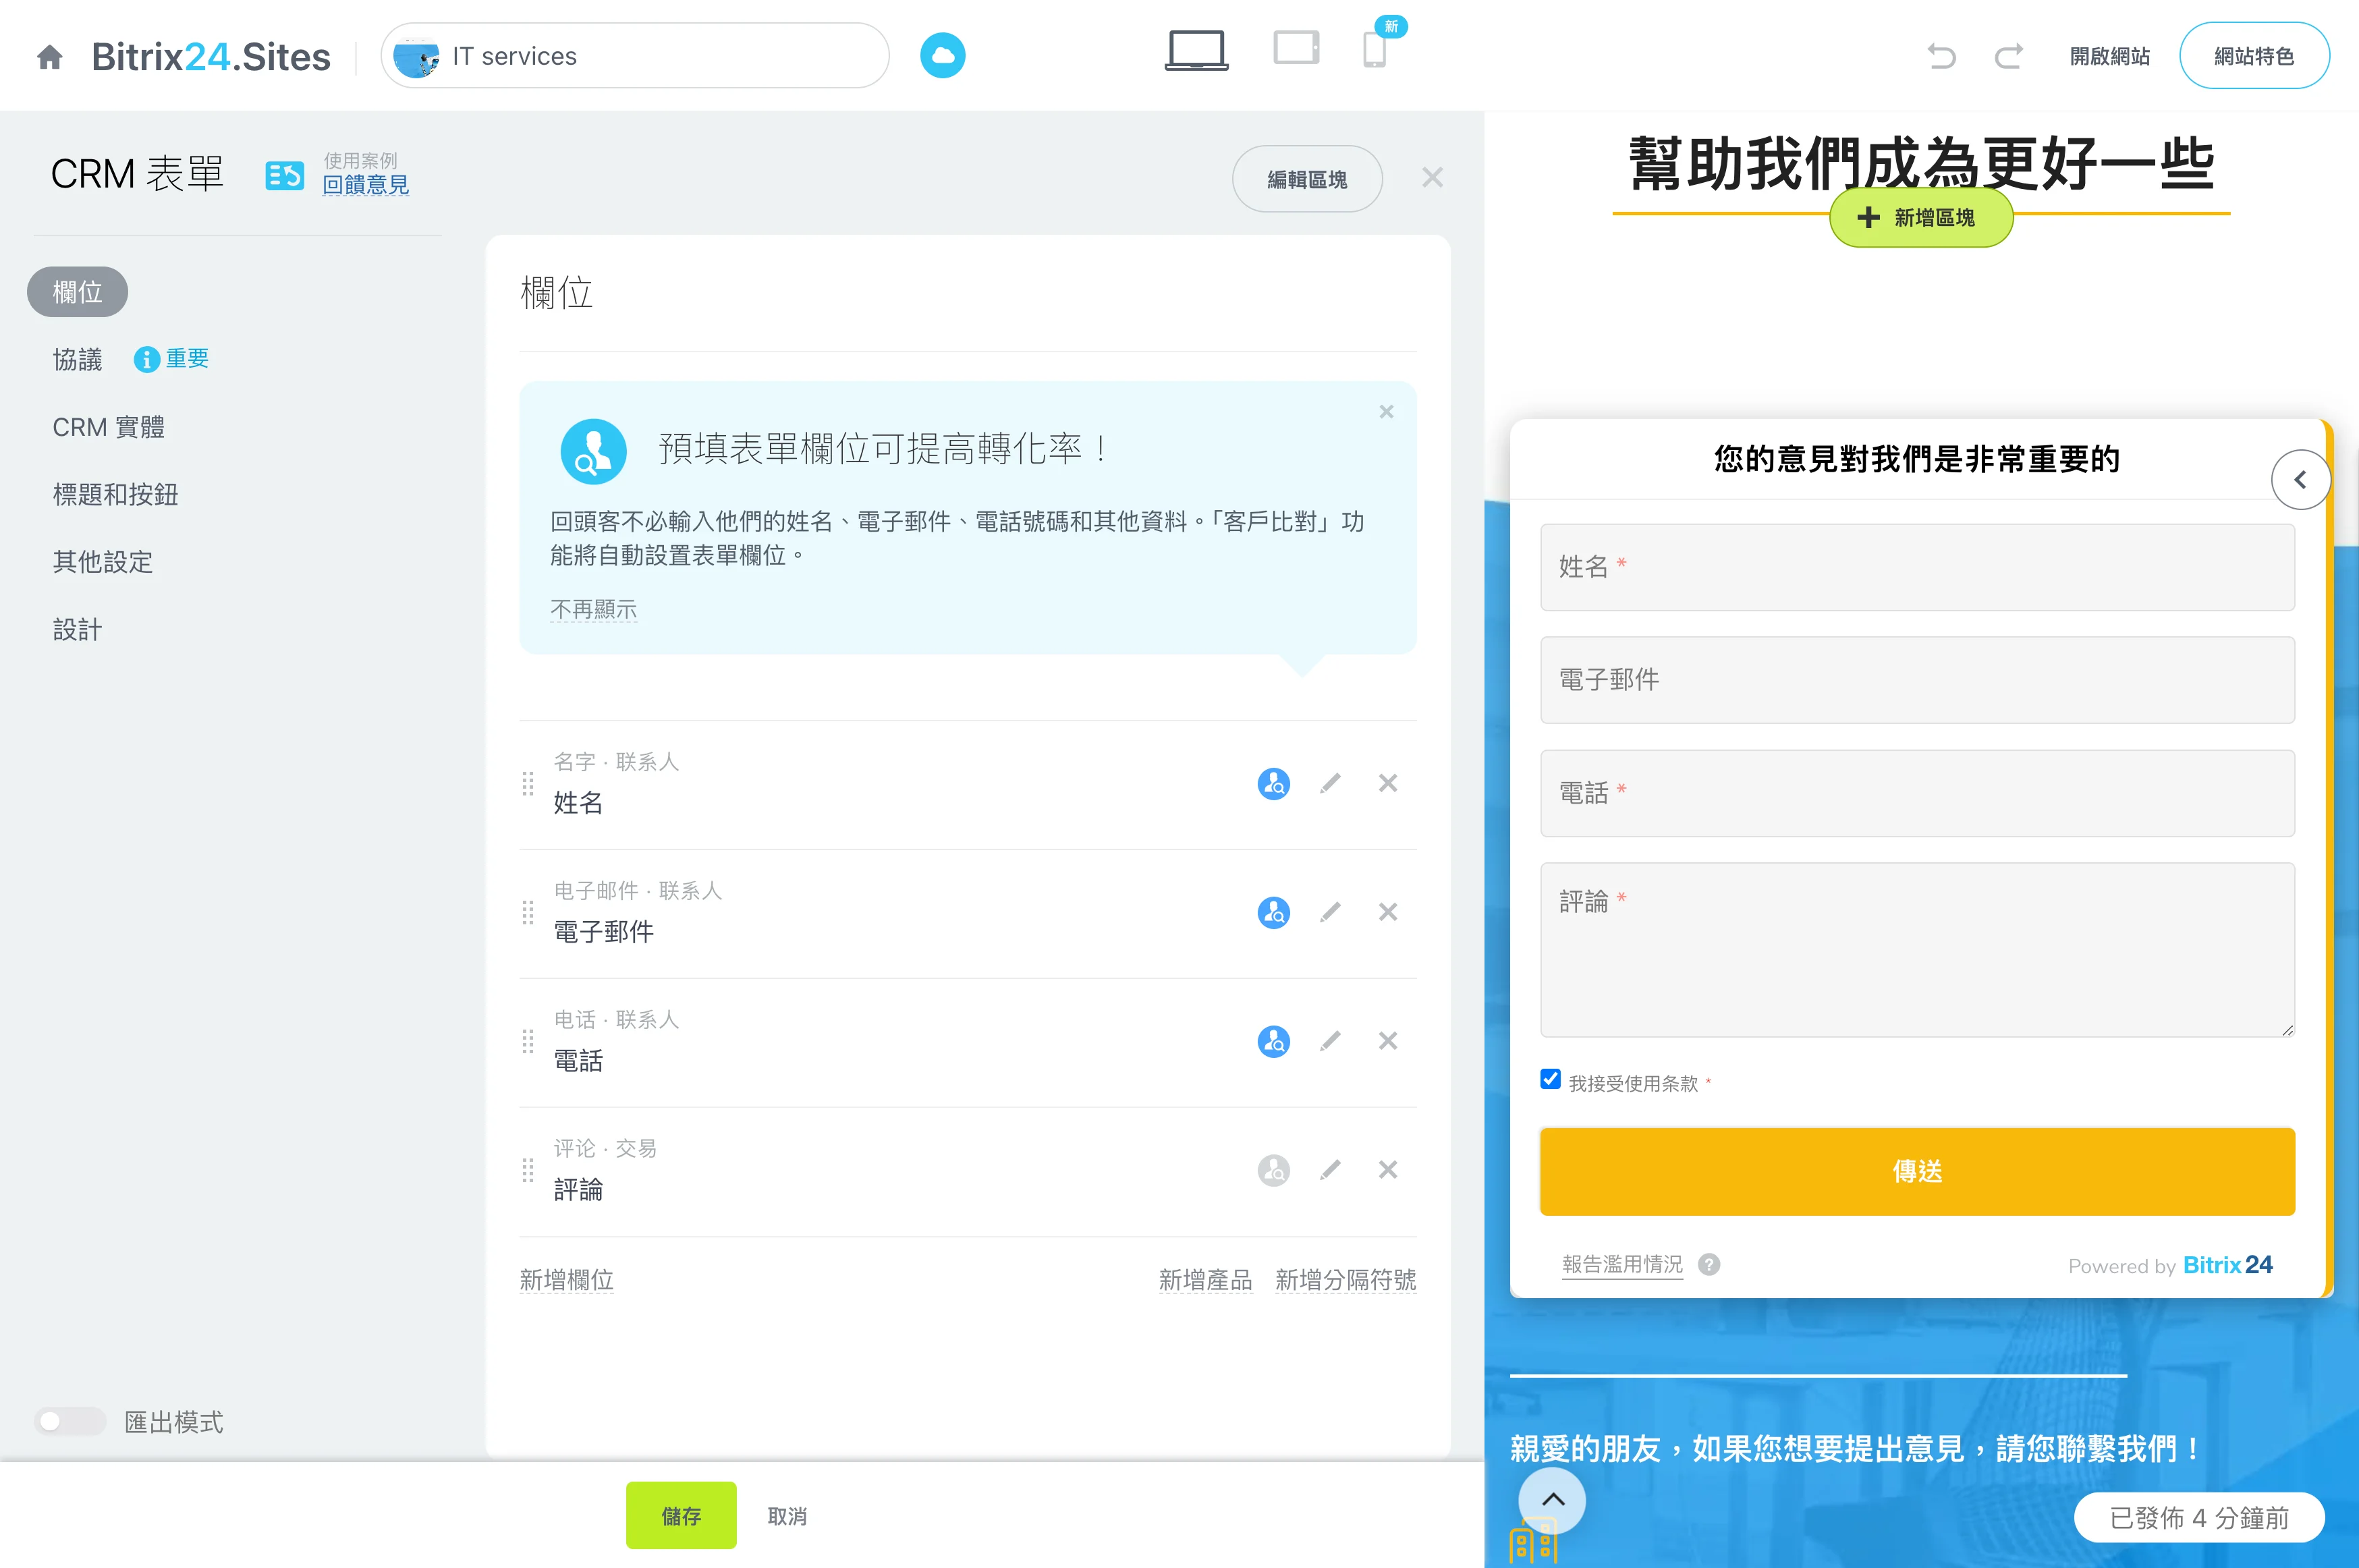Click the undo arrow icon
2359x1568 pixels.
coord(1941,56)
